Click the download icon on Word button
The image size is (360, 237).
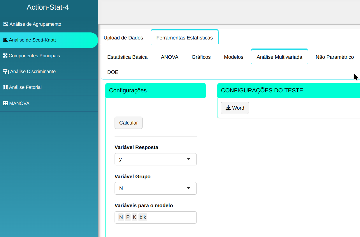coord(228,108)
